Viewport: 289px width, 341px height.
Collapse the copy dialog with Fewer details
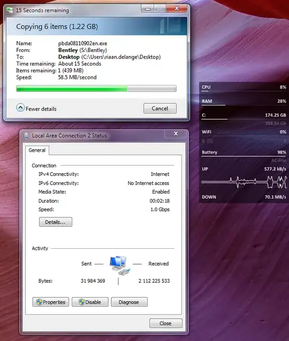pyautogui.click(x=36, y=108)
